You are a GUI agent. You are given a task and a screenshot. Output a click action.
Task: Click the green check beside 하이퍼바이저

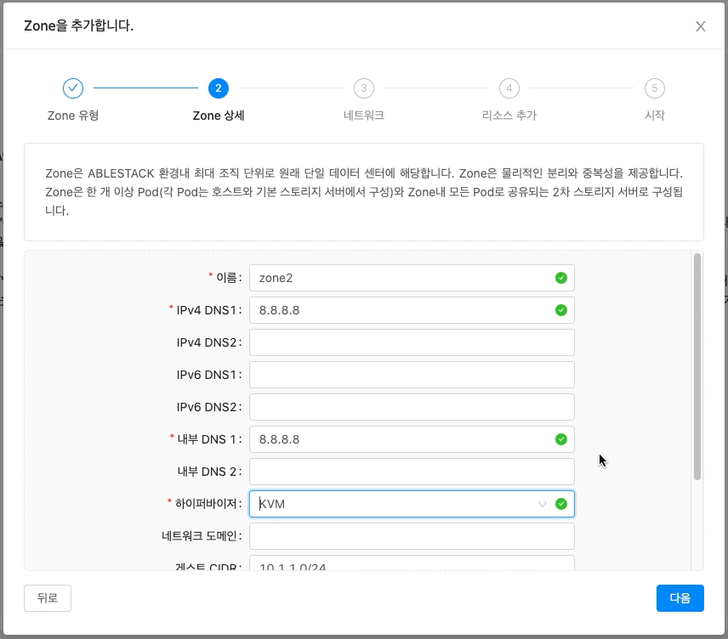560,503
